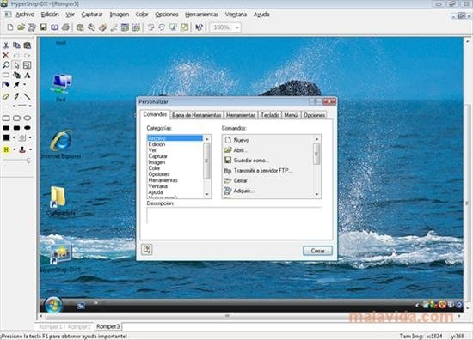473x340 pixels.
Task: Open the arrow style dropdown next to Arrow tool
Action: [x=24, y=85]
